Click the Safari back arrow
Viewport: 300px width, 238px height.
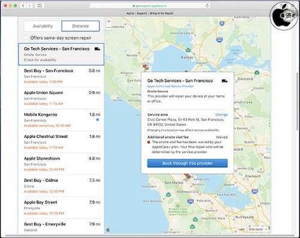click(x=23, y=5)
